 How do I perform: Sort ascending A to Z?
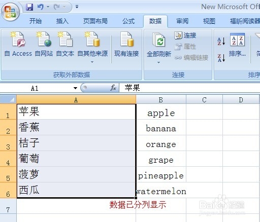(221, 41)
